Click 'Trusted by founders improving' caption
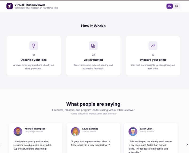Viewport: 189px width, 153px height. tap(93, 114)
